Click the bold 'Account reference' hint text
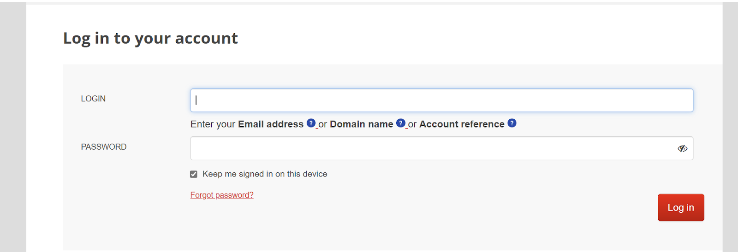This screenshot has height=252, width=738. coord(461,124)
